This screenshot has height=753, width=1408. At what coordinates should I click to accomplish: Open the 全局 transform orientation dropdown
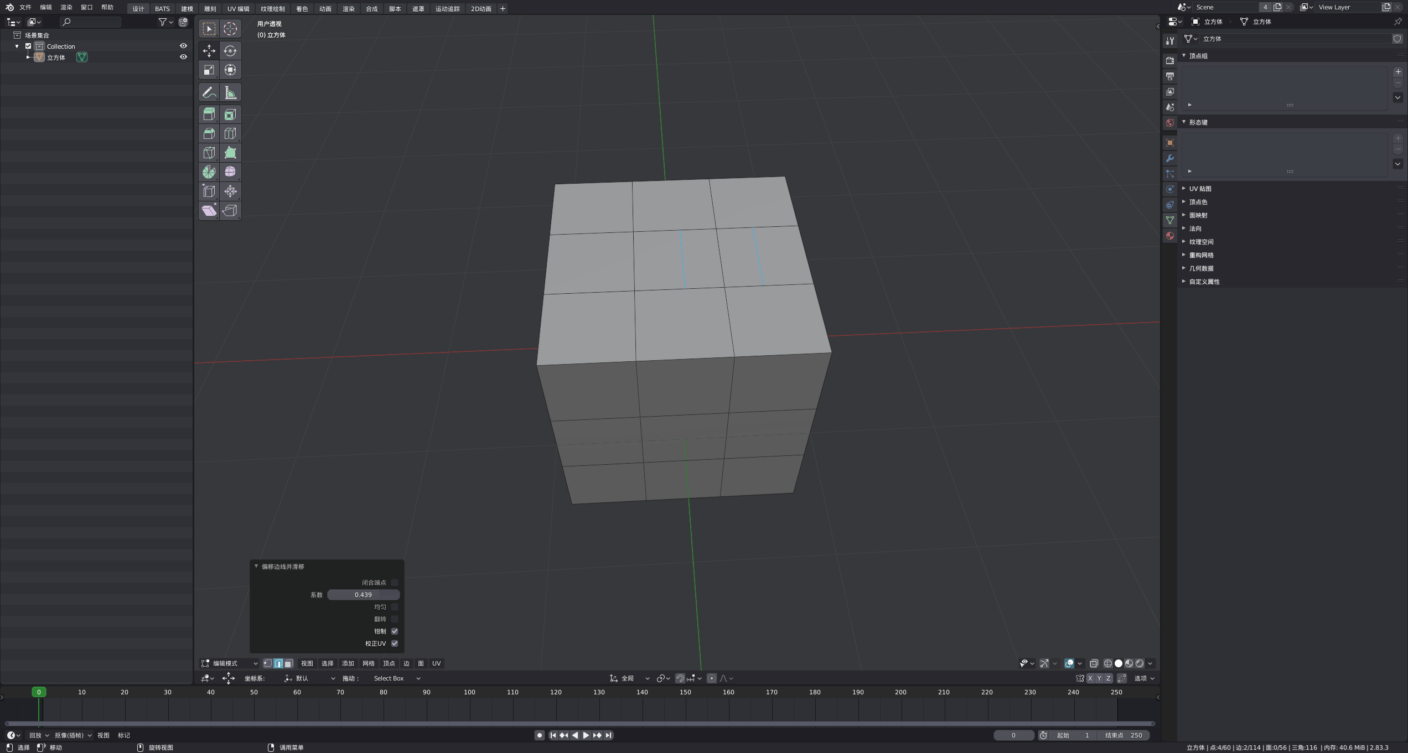click(x=630, y=678)
